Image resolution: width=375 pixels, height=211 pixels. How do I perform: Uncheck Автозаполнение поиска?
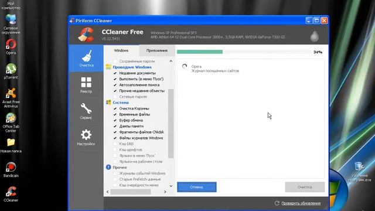point(115,85)
